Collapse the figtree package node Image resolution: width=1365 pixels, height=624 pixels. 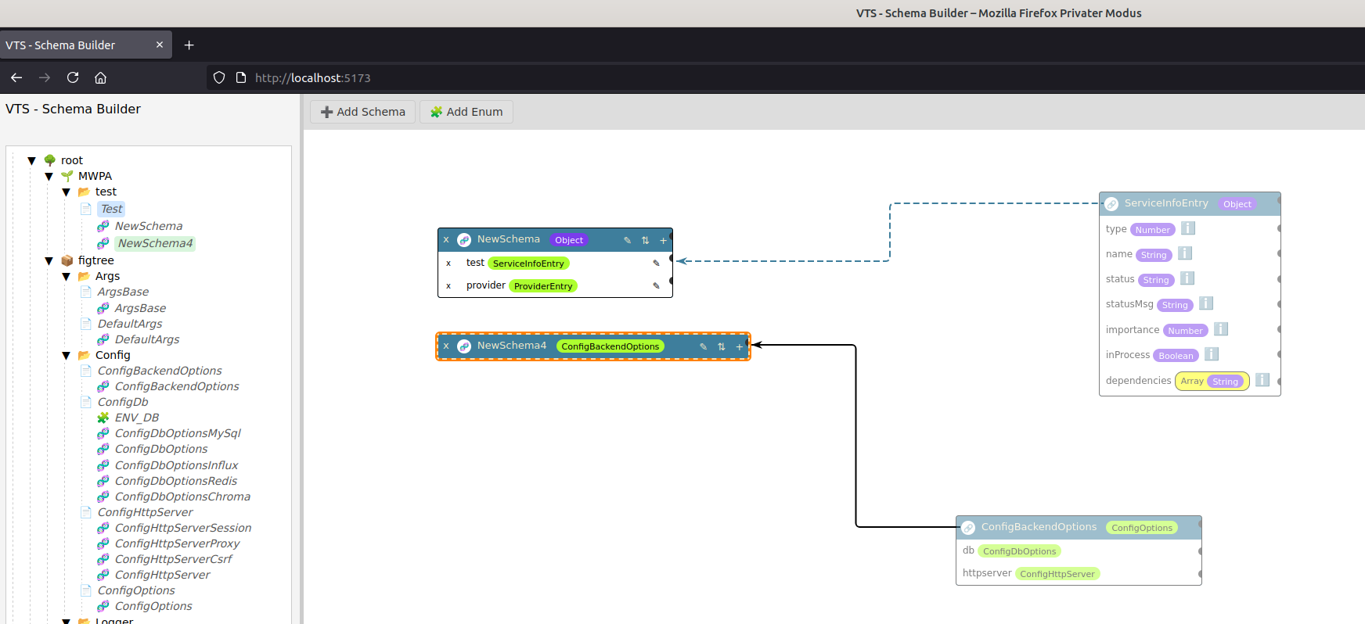pos(49,260)
